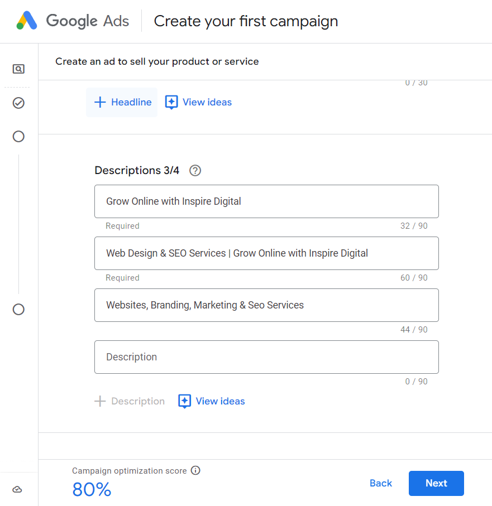The width and height of the screenshot is (492, 506).
Task: Open Descriptions help question mark icon
Action: [x=195, y=170]
